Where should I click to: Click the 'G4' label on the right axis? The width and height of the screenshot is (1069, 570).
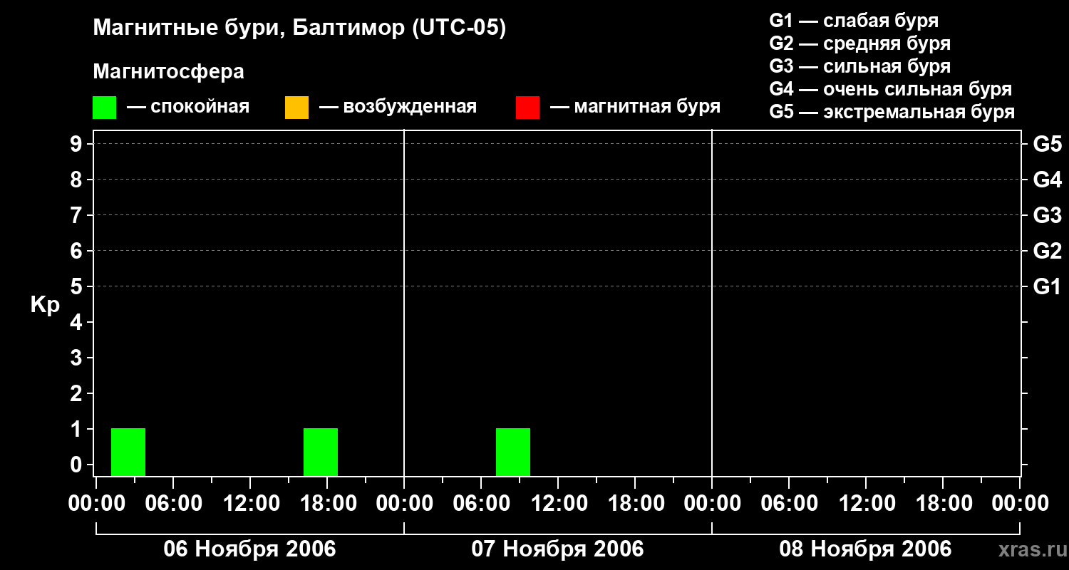click(x=1047, y=180)
